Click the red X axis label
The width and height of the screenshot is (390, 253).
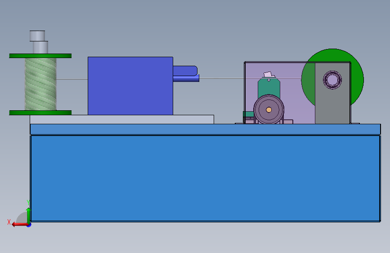click(9, 222)
